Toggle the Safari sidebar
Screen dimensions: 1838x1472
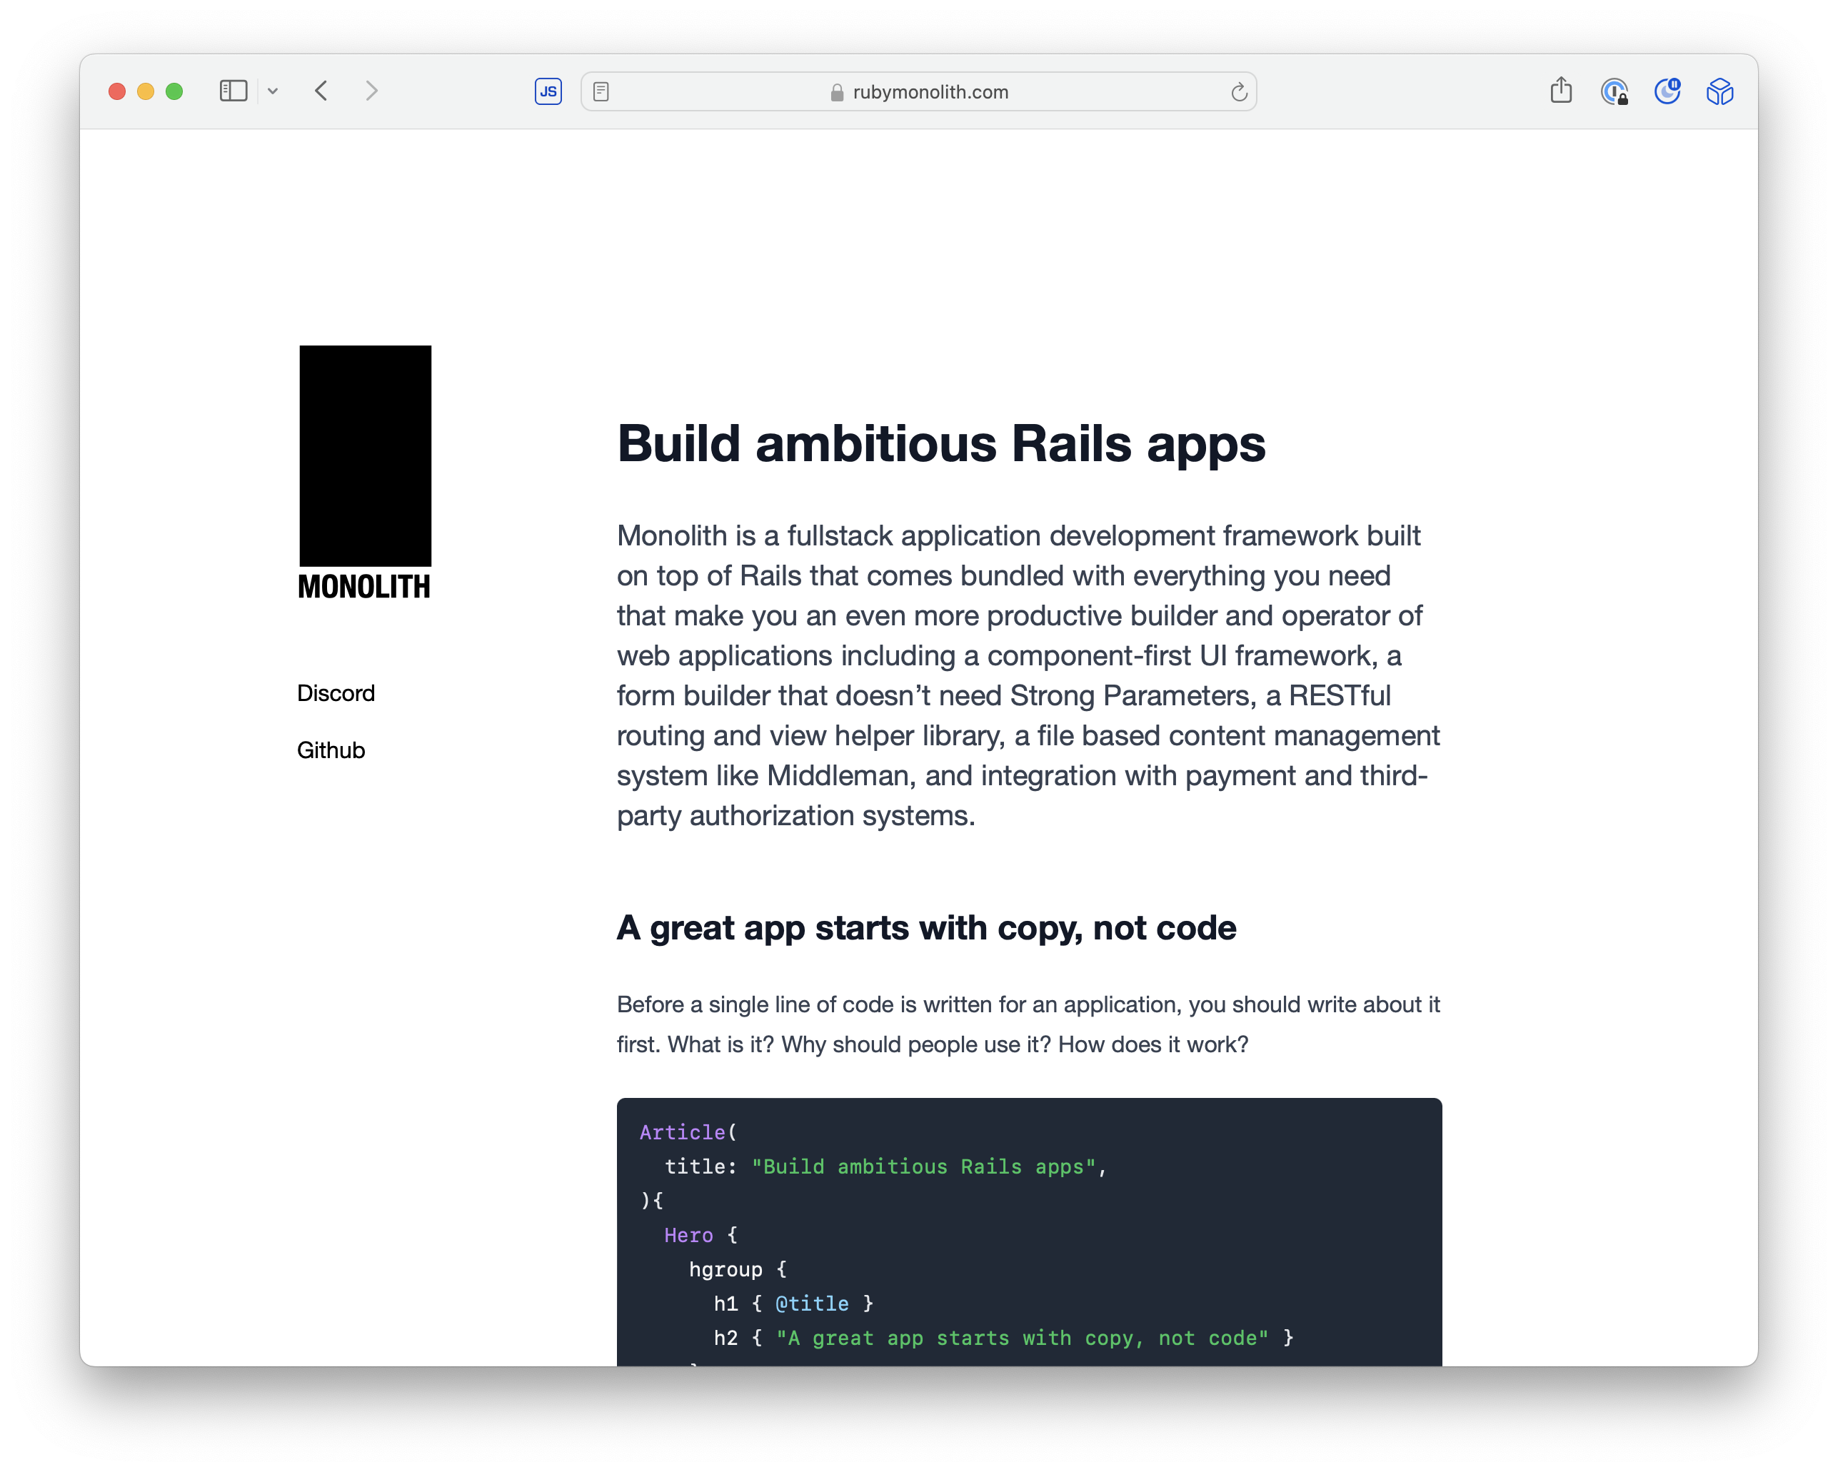point(233,91)
